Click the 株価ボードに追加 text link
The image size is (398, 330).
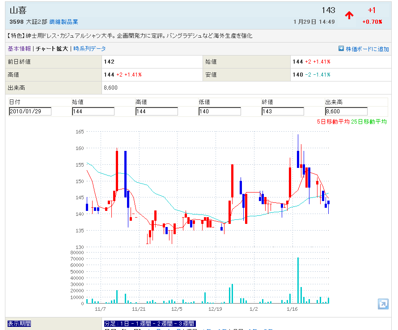pos(367,49)
